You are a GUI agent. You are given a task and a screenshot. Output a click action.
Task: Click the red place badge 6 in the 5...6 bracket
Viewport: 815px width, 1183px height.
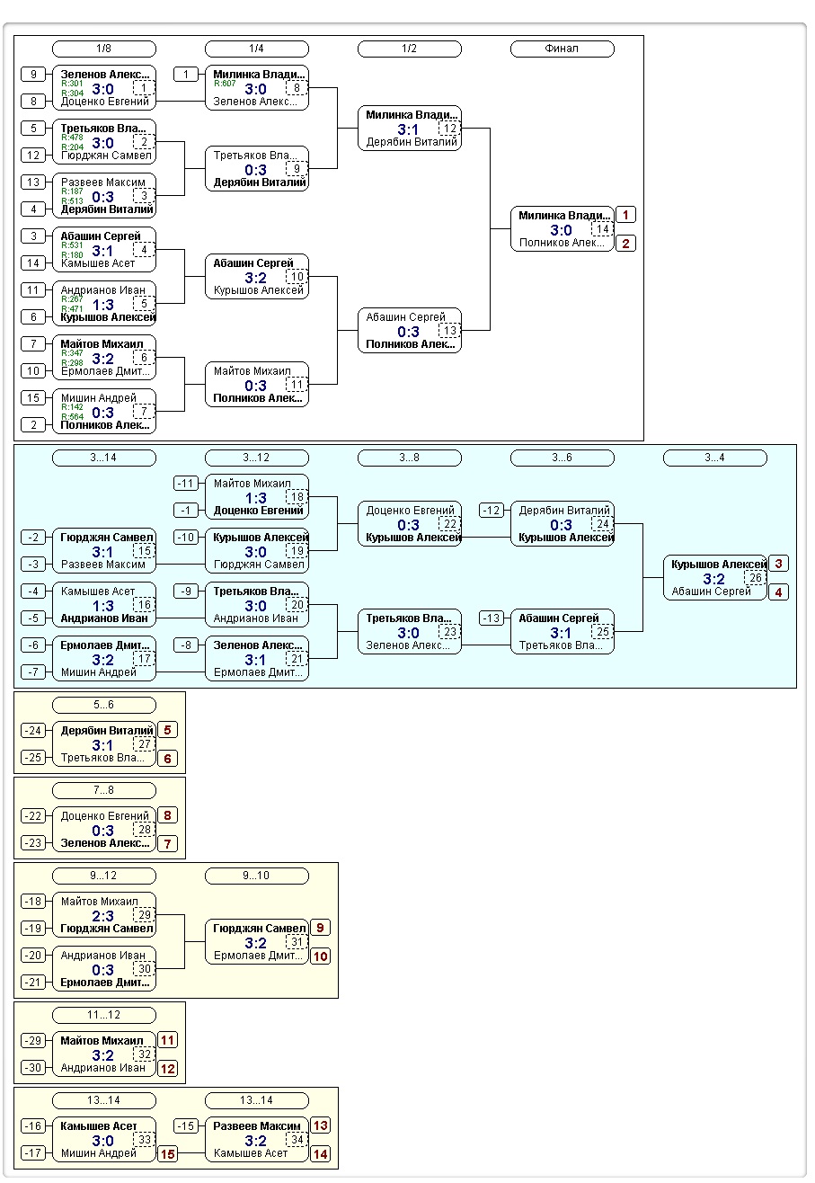(x=168, y=759)
